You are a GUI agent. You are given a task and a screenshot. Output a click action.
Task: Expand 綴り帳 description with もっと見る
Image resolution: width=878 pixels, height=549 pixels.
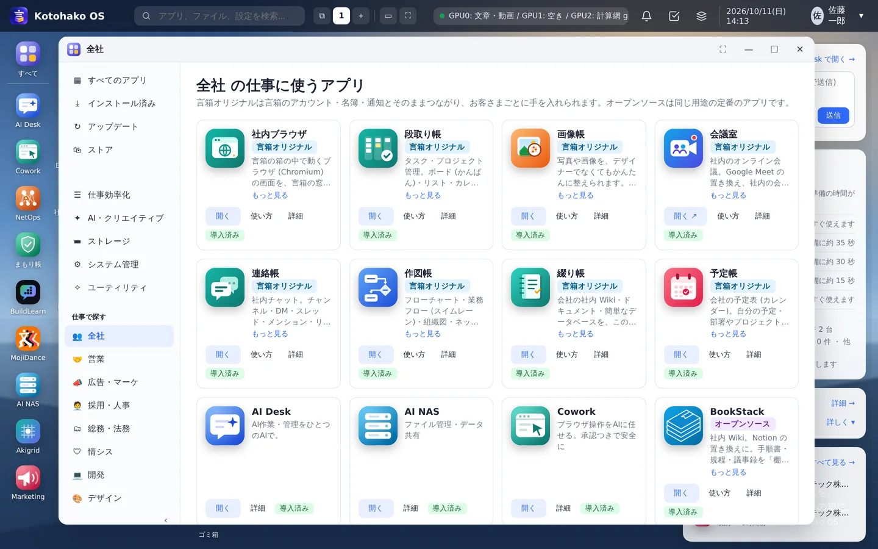click(x=576, y=334)
